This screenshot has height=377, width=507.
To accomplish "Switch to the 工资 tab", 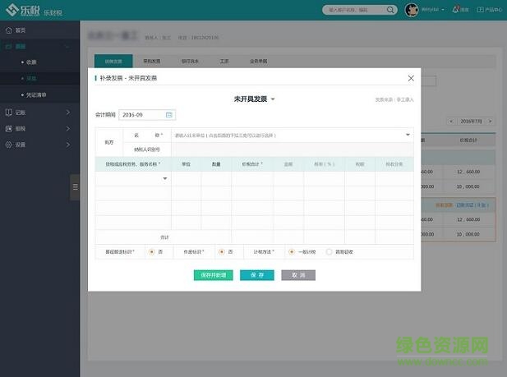I will point(224,61).
